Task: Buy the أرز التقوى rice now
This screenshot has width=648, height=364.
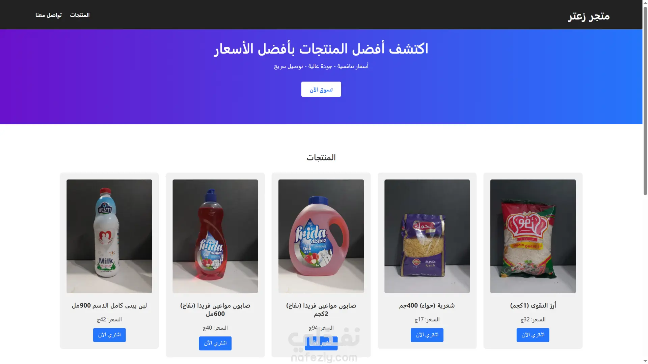Action: tap(533, 335)
